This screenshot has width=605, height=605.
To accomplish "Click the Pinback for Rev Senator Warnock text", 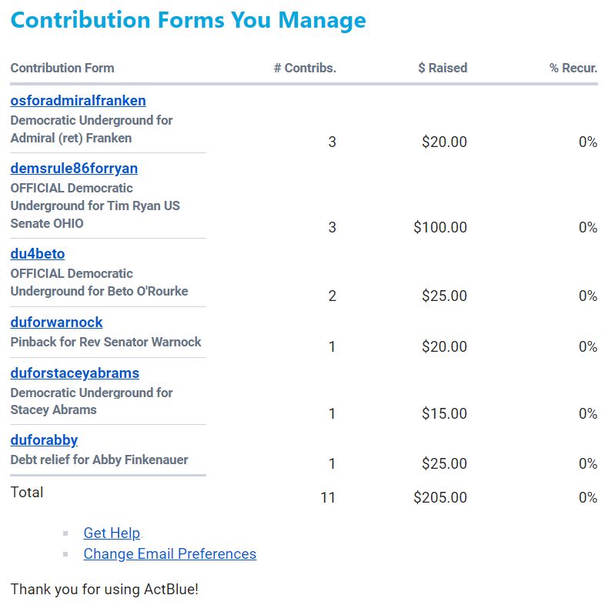I will tap(105, 342).
